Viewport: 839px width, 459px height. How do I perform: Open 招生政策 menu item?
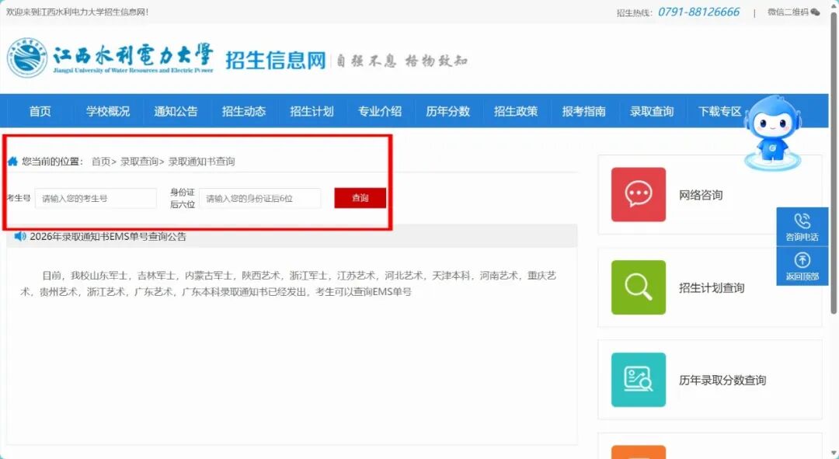tap(516, 111)
